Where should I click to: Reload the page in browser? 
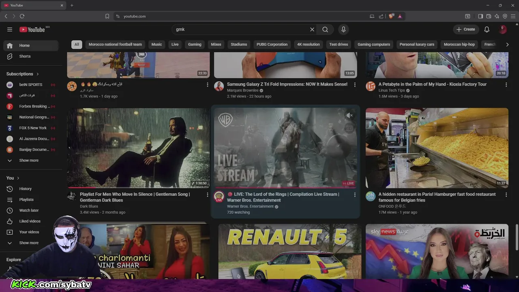point(22,16)
